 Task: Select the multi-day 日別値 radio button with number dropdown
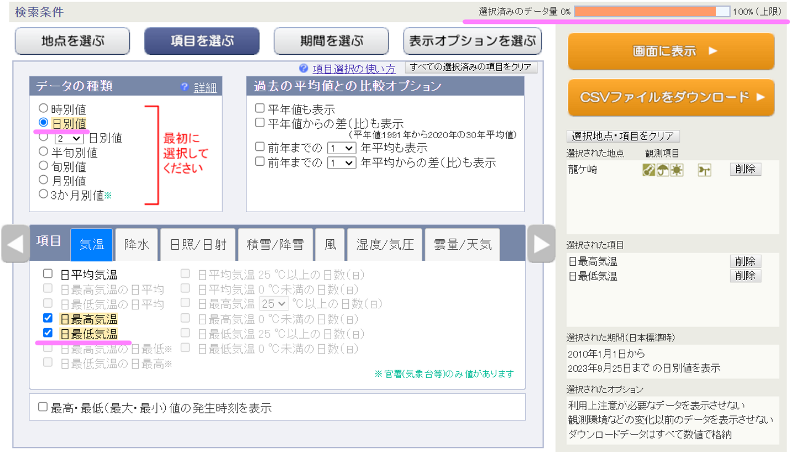coord(43,137)
